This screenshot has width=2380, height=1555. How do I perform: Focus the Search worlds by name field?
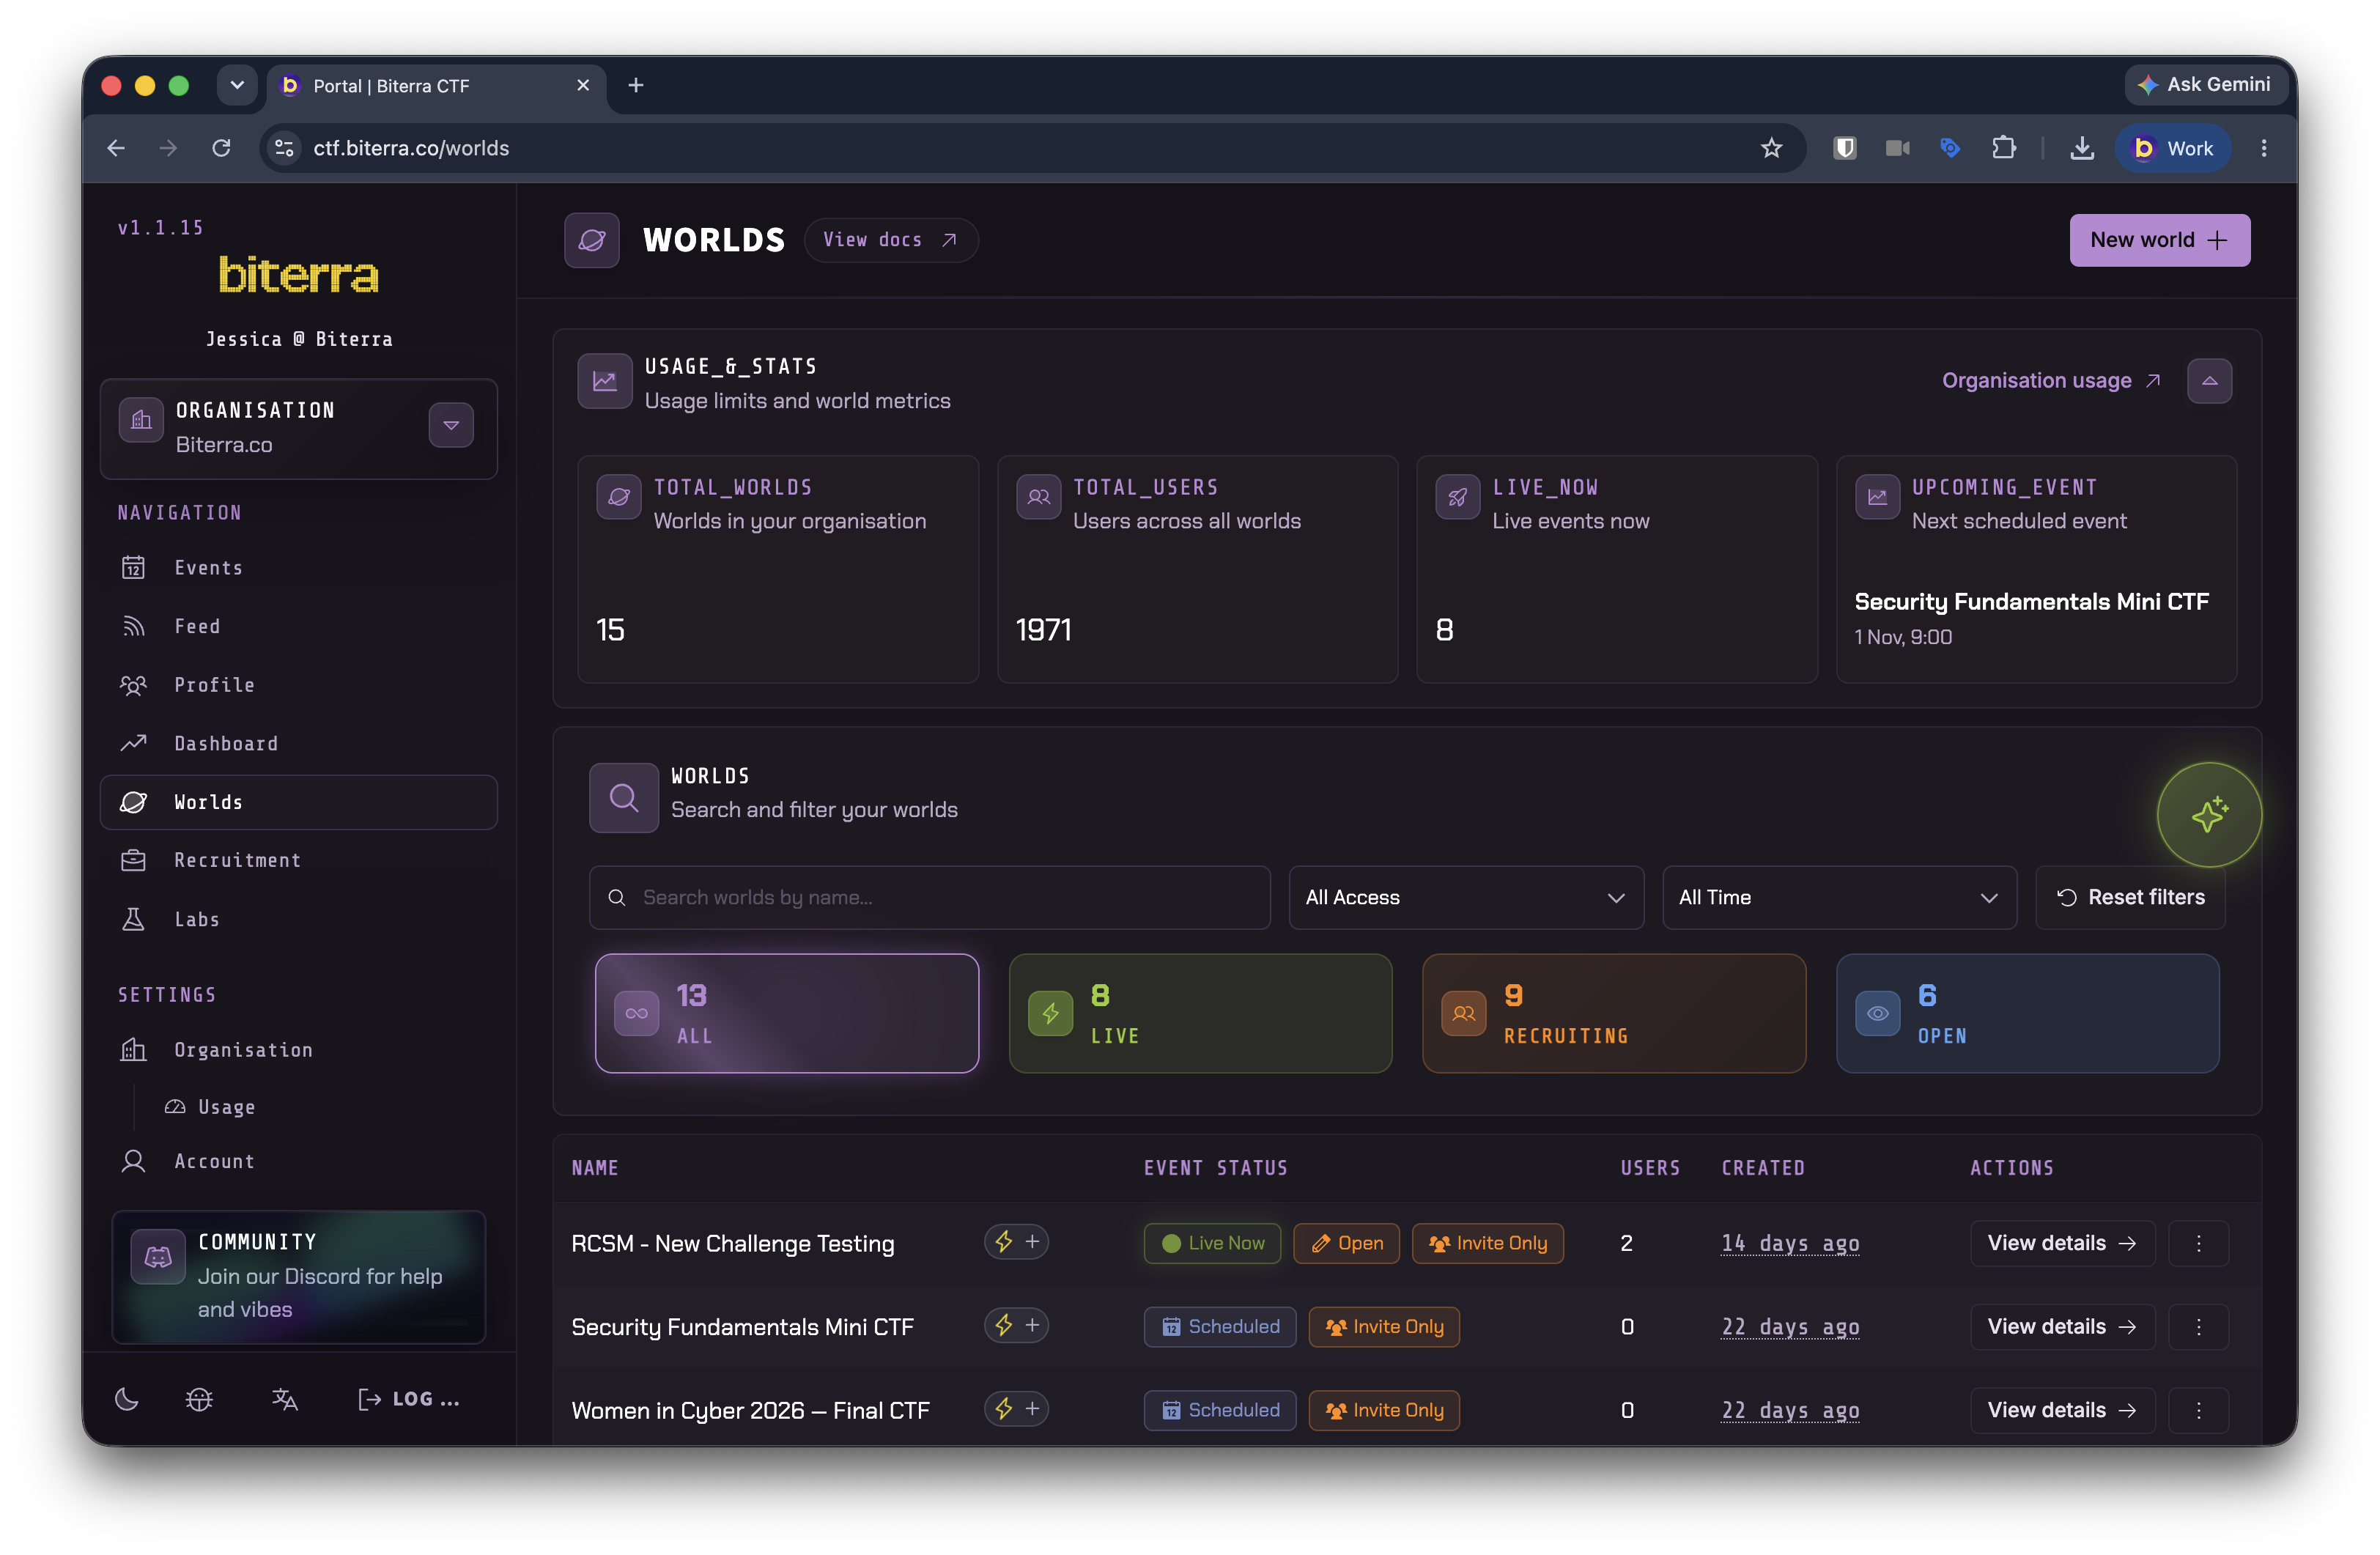[929, 897]
